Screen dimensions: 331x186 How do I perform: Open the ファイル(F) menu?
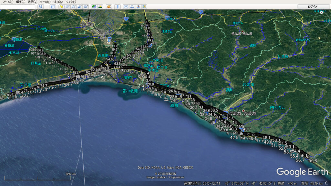coord(7,2)
